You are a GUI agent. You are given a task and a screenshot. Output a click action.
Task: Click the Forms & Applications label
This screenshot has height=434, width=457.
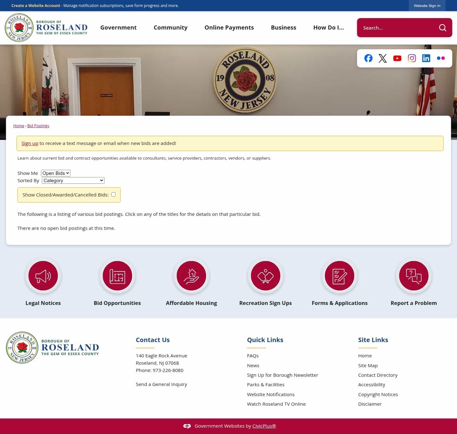(x=340, y=303)
